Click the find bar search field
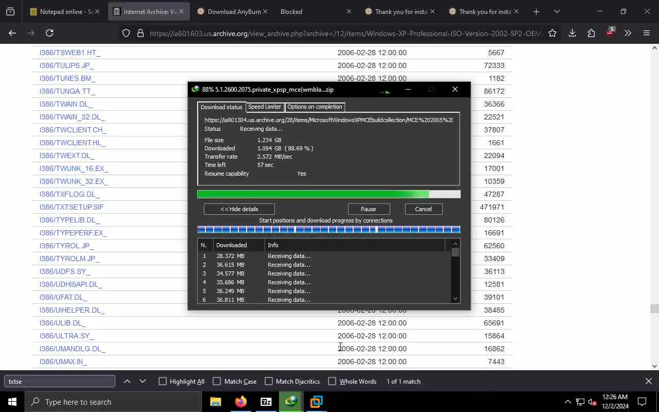Screen dimensions: 659x412 pos(60,381)
